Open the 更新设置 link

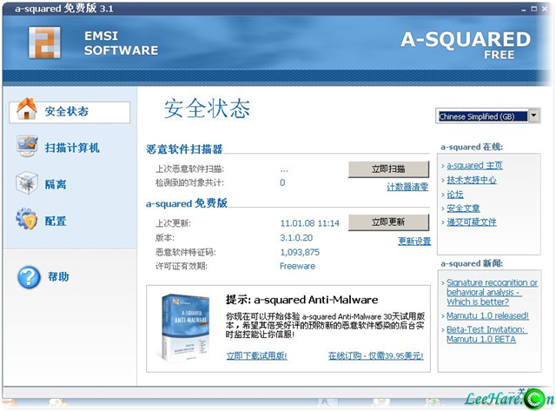pyautogui.click(x=414, y=242)
